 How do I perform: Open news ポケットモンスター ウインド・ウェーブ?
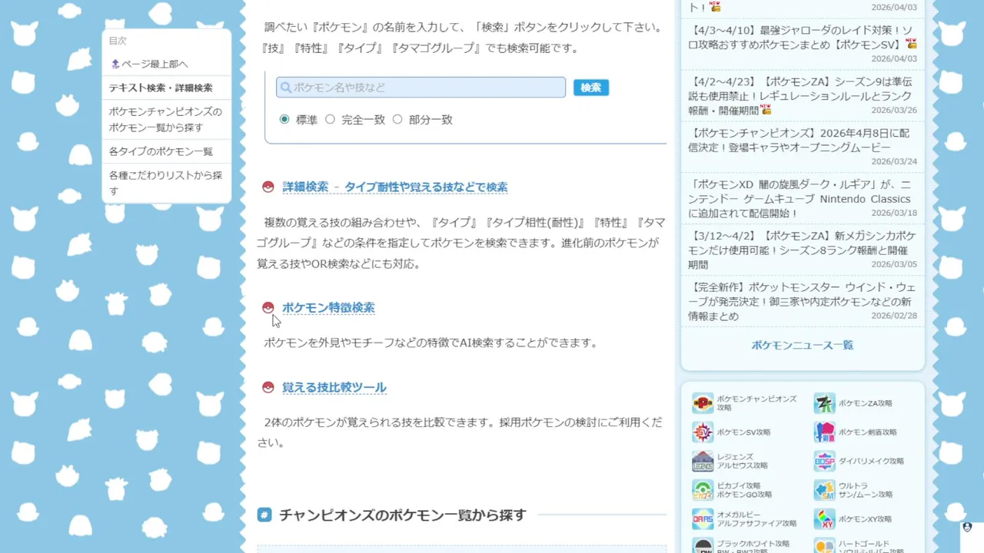click(x=803, y=301)
